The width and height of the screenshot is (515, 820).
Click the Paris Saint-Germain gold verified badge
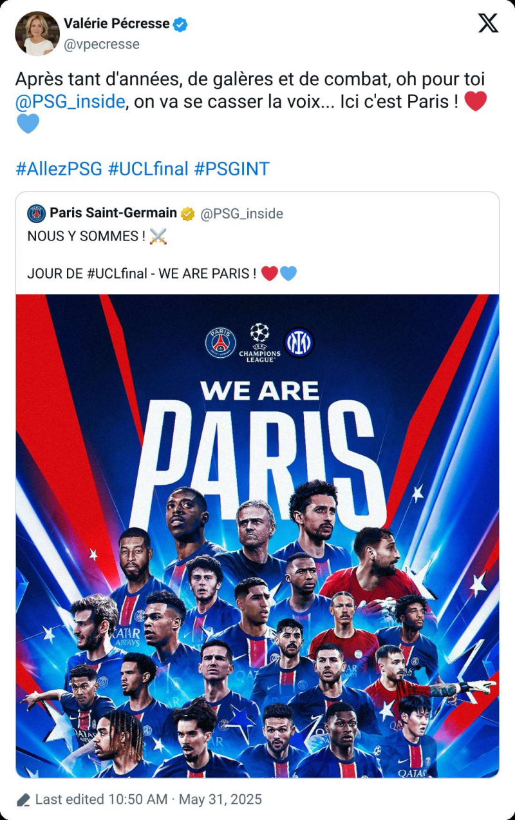188,213
